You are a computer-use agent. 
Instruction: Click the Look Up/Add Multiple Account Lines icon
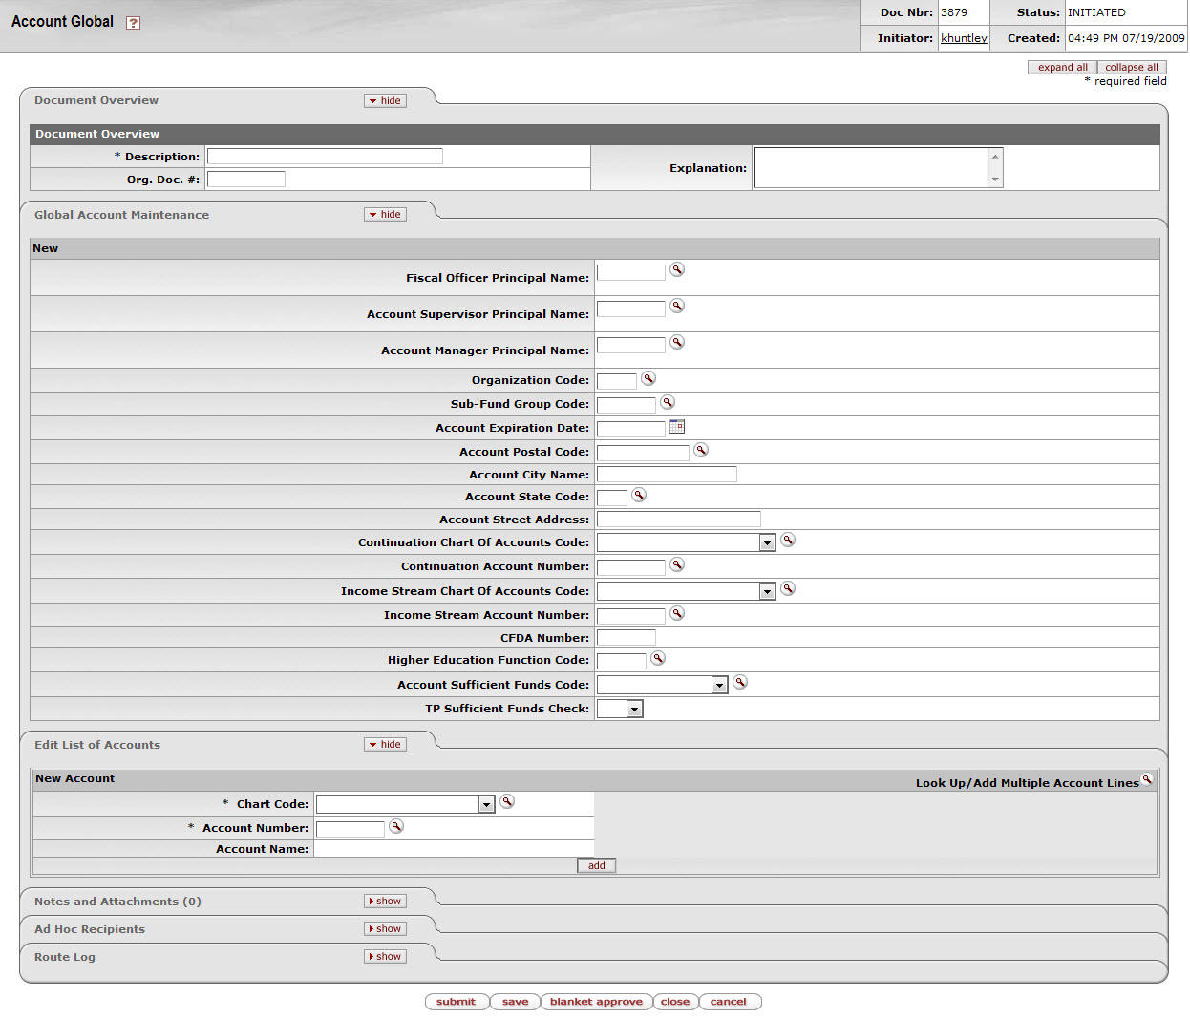pyautogui.click(x=1147, y=779)
